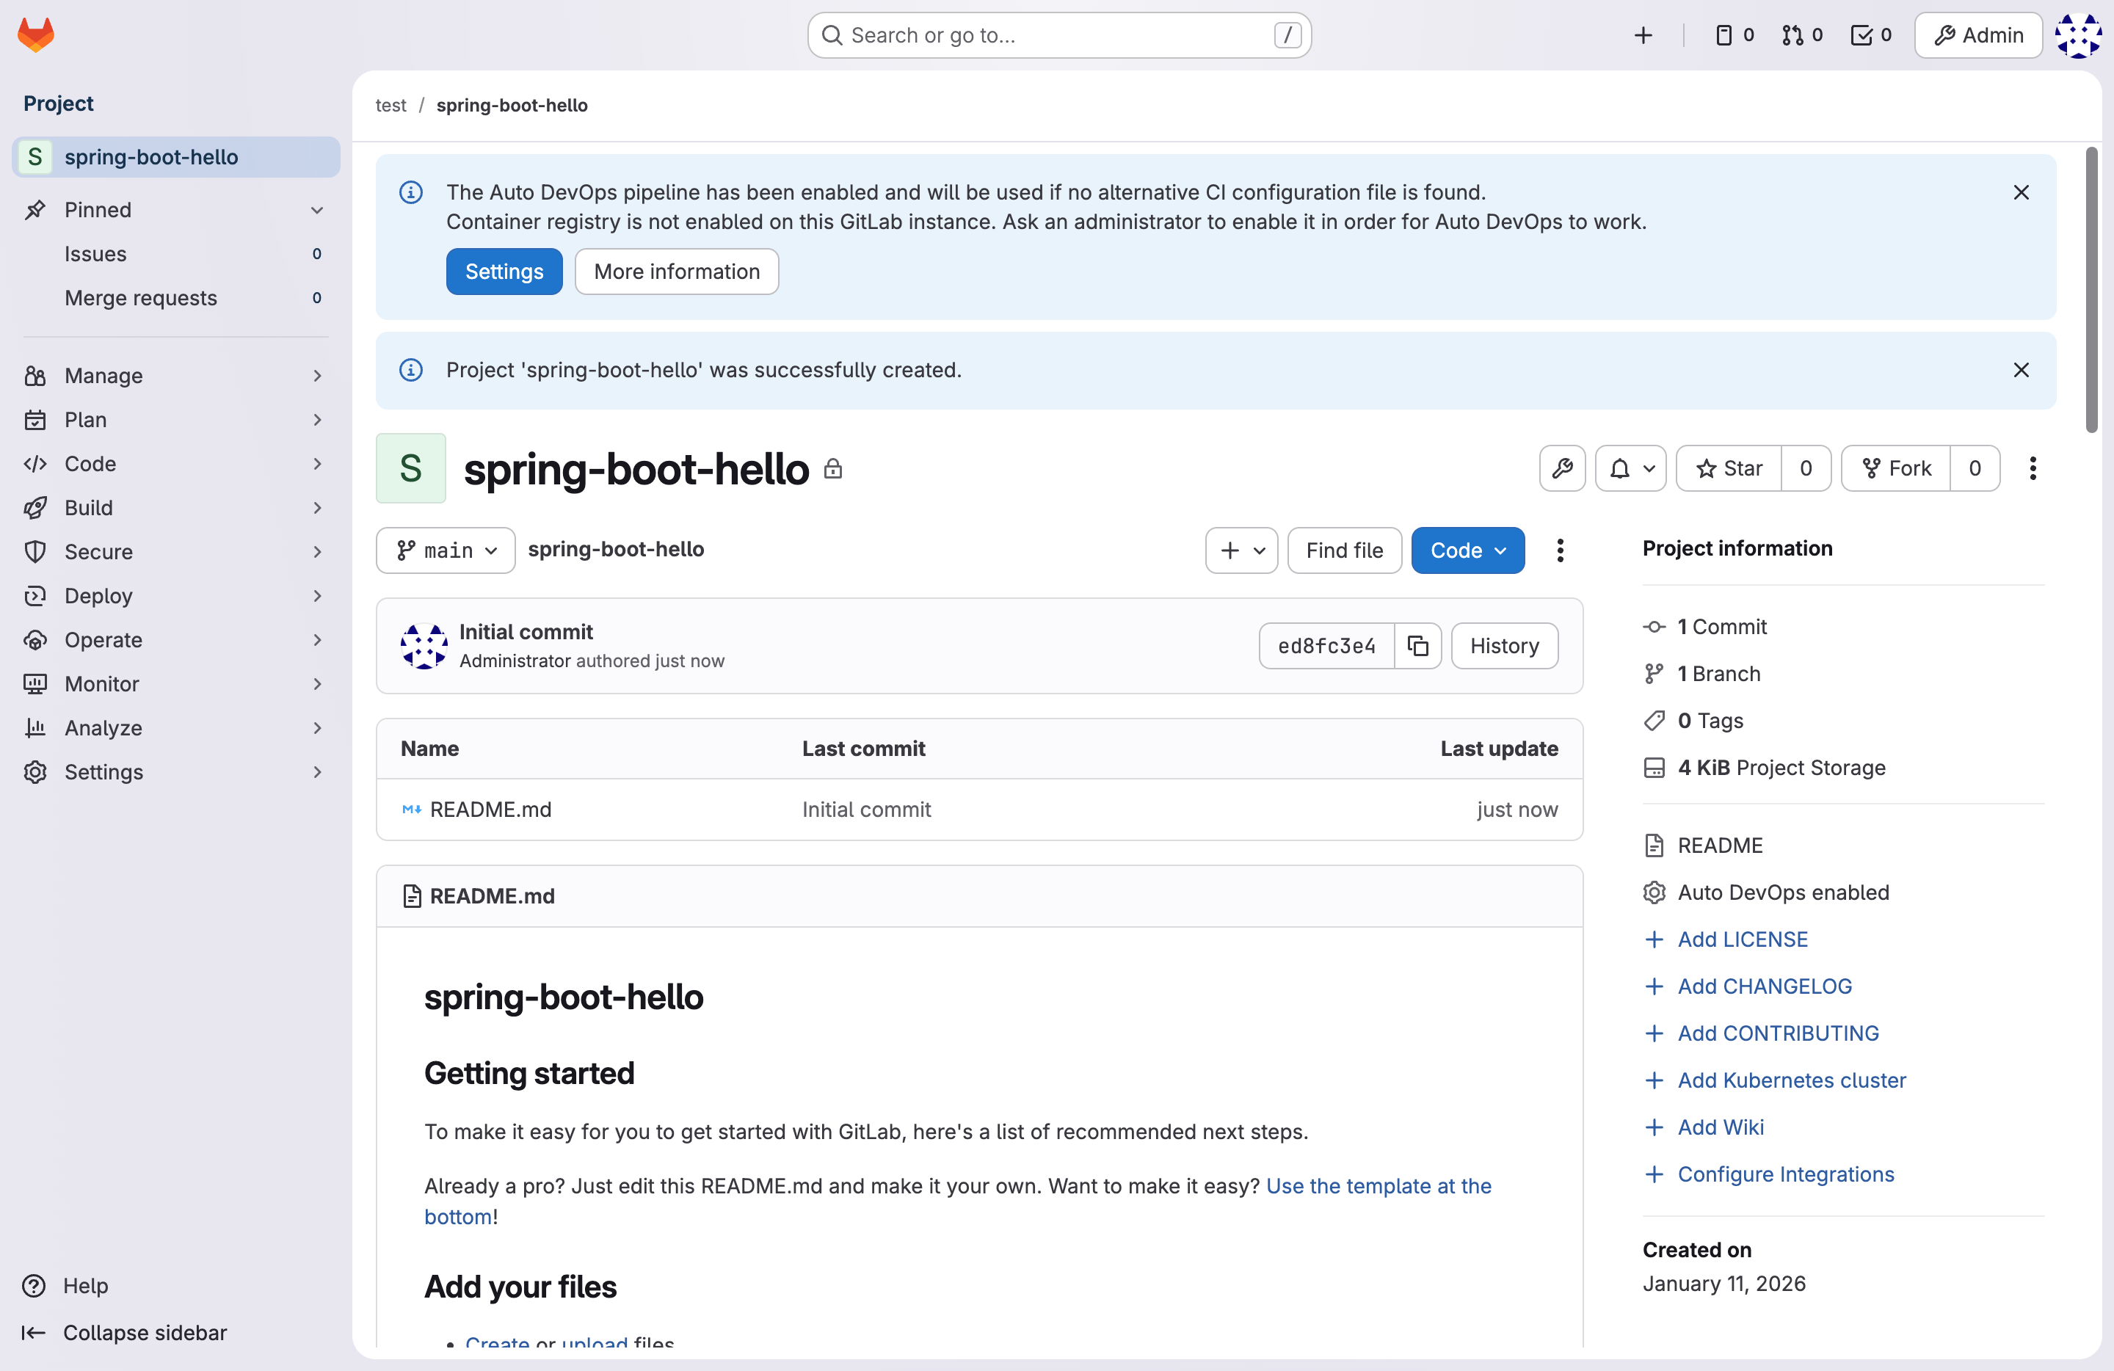
Task: Click the create new plus icon
Action: click(x=1642, y=34)
